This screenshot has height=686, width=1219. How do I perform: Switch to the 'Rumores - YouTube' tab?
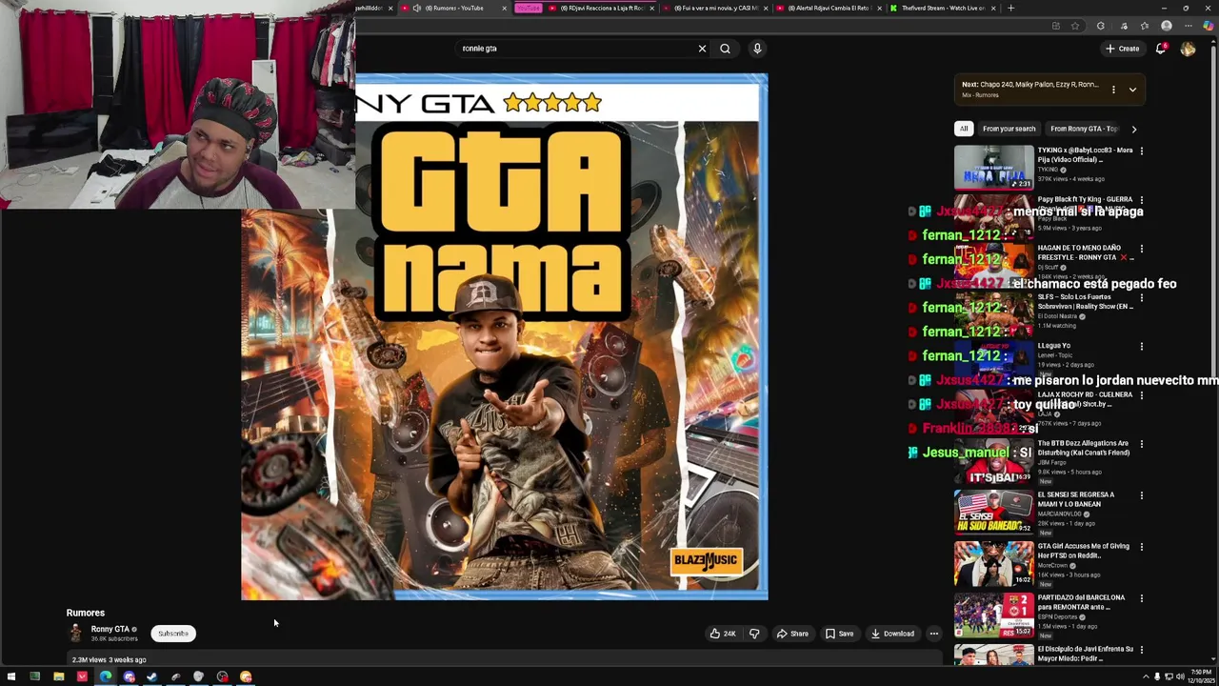453,8
